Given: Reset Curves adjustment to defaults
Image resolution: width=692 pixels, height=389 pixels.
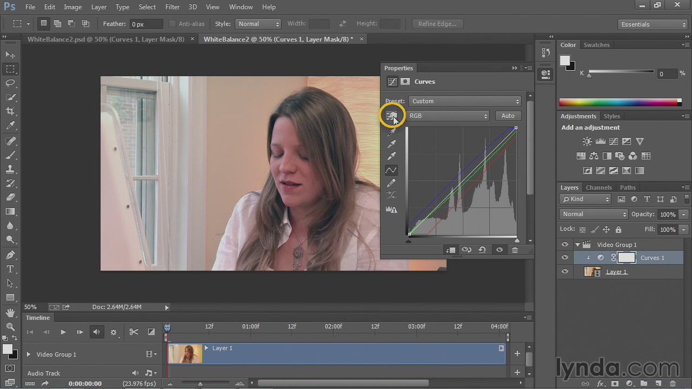Looking at the screenshot, I should pyautogui.click(x=482, y=250).
